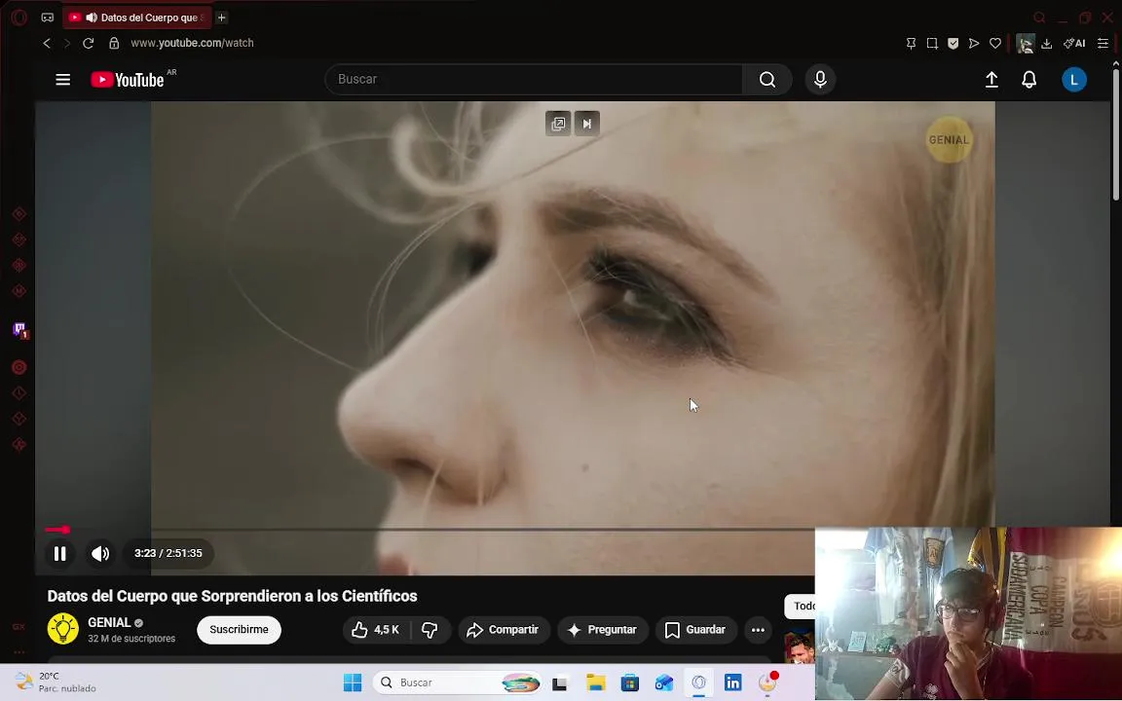This screenshot has width=1122, height=701.
Task: Open the Opera AI assistant
Action: click(1074, 44)
